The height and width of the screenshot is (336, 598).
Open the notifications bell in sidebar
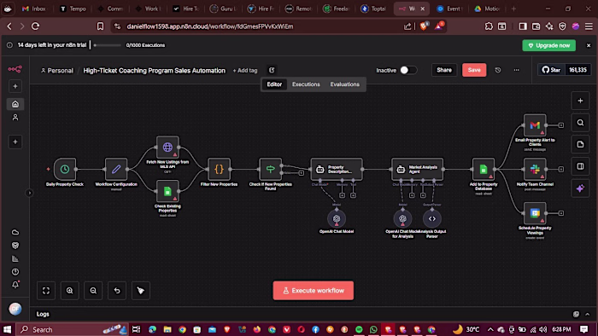coord(15,285)
